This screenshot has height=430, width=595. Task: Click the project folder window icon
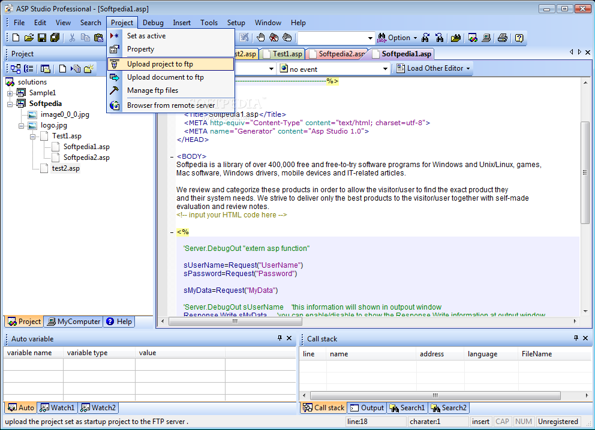pyautogui.click(x=46, y=69)
